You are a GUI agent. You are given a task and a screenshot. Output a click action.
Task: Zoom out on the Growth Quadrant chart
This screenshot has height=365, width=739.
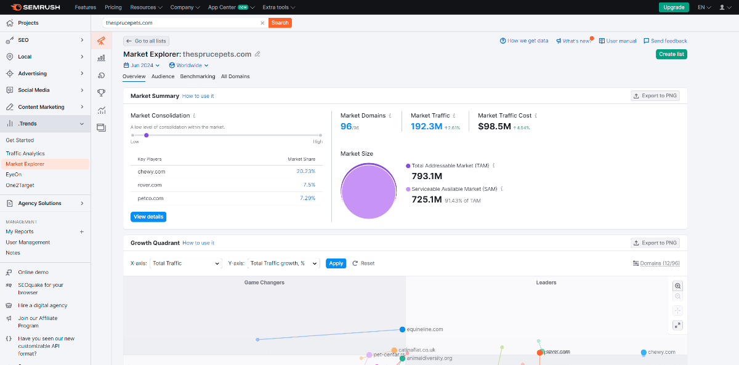tap(677, 297)
